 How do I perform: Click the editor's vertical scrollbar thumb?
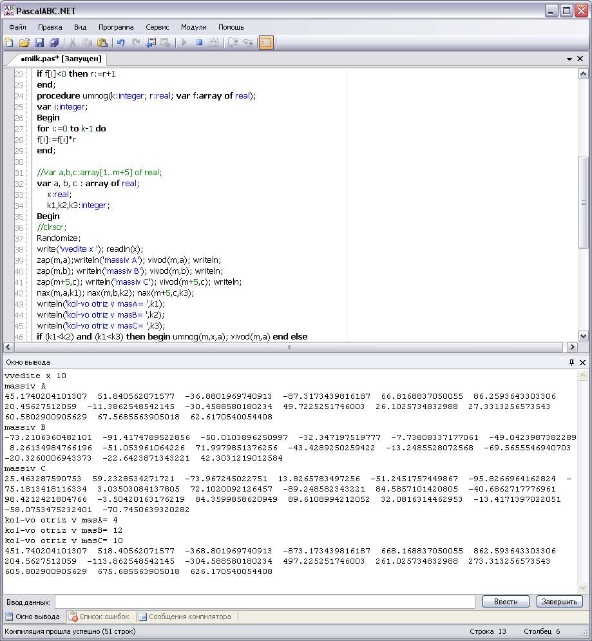point(583,202)
